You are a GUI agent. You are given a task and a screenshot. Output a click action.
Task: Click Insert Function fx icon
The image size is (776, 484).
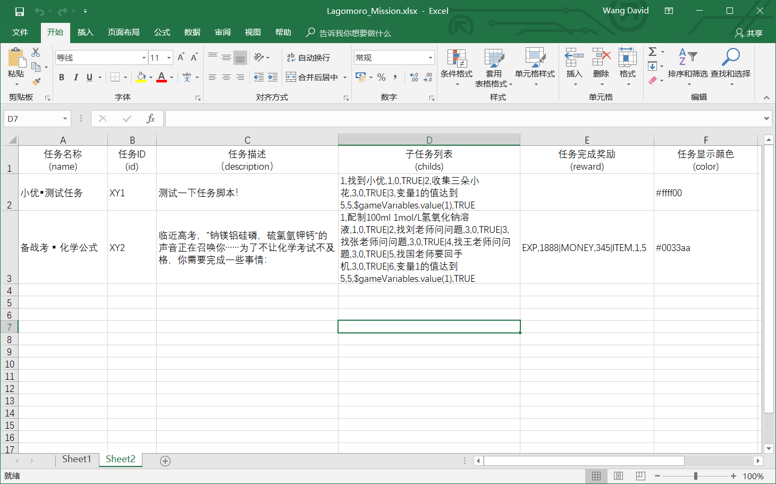click(150, 119)
